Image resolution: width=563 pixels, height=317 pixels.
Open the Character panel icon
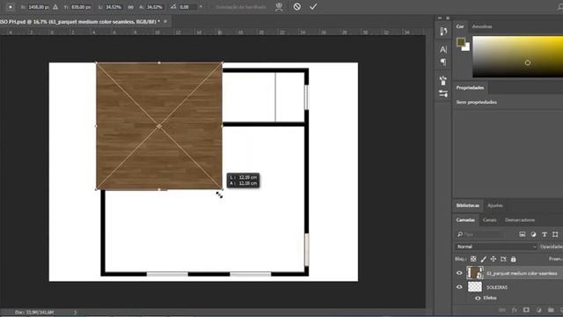443,49
